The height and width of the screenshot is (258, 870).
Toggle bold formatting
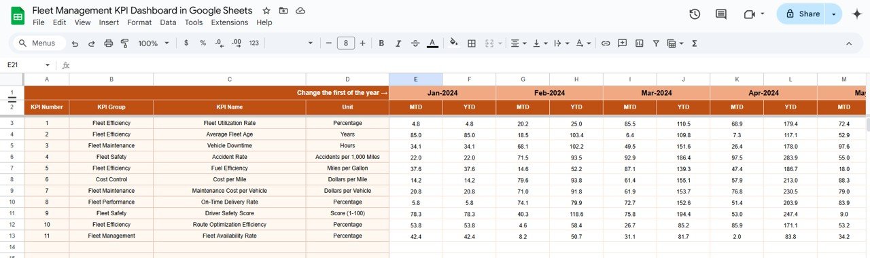(381, 43)
